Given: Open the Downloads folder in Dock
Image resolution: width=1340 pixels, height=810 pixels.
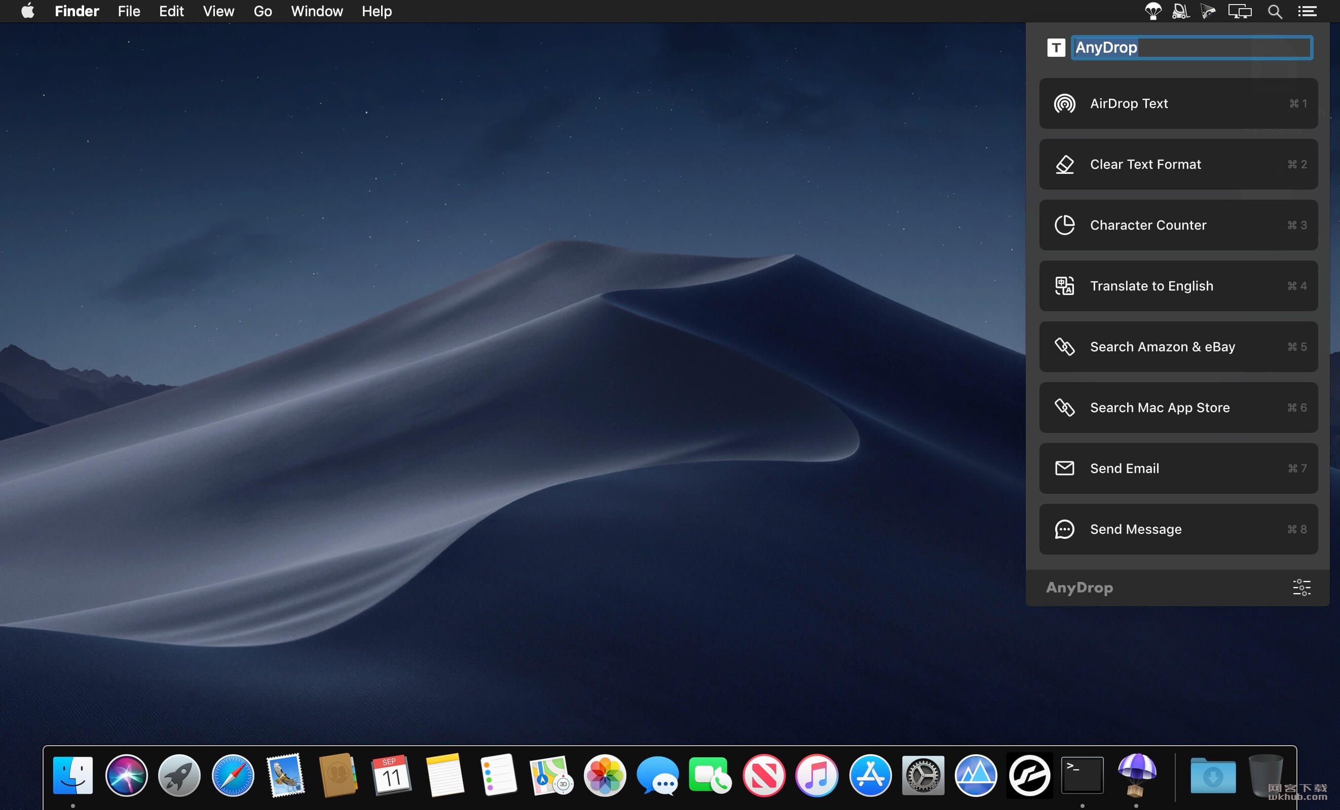Looking at the screenshot, I should coord(1213,775).
